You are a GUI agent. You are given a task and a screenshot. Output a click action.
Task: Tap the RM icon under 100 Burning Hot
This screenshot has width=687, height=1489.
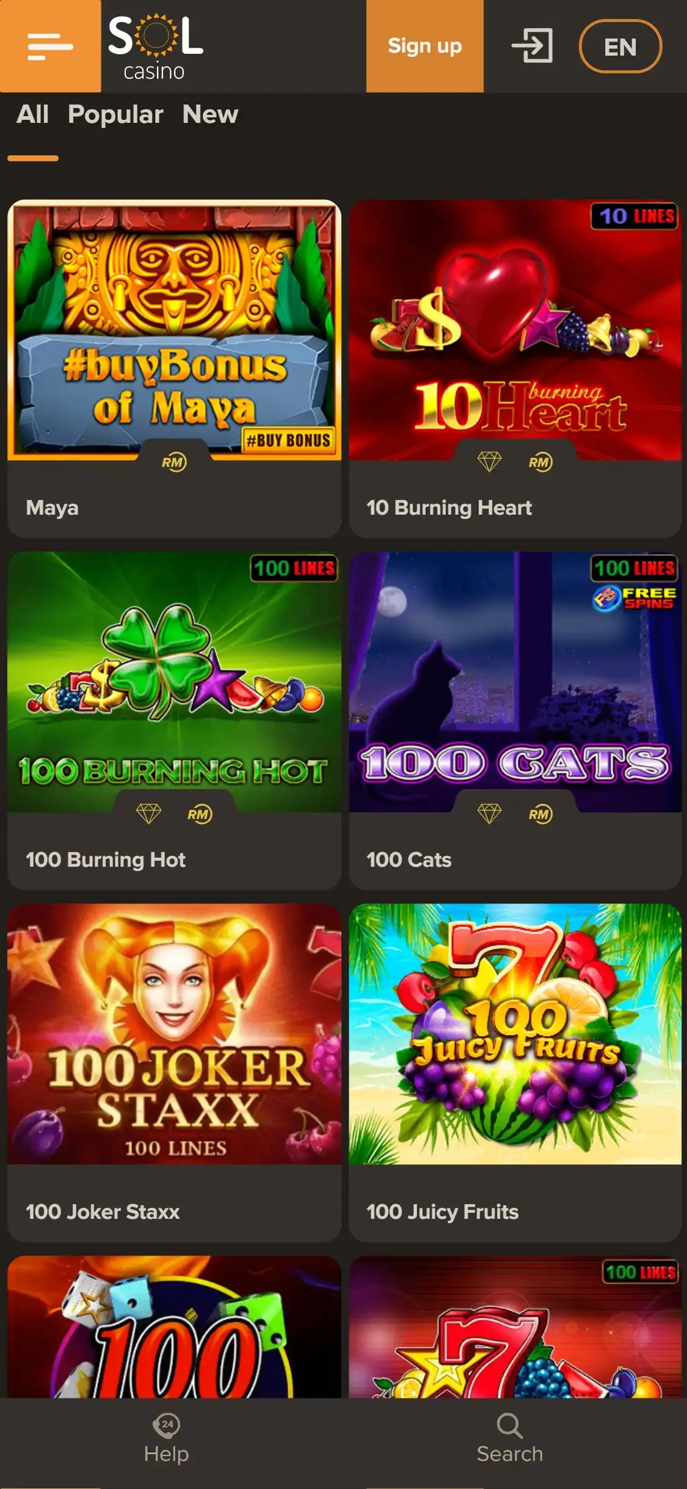coord(200,814)
